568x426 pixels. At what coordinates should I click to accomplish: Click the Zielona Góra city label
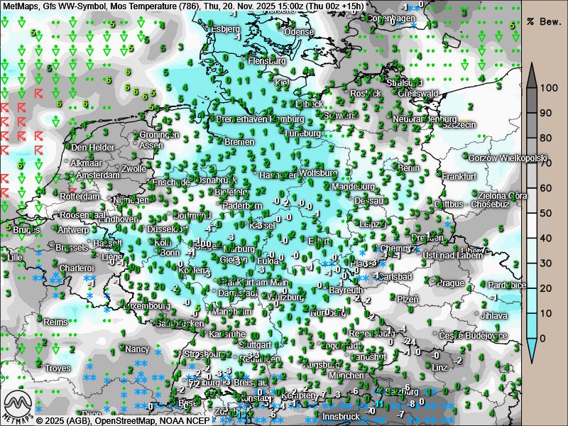(x=503, y=195)
